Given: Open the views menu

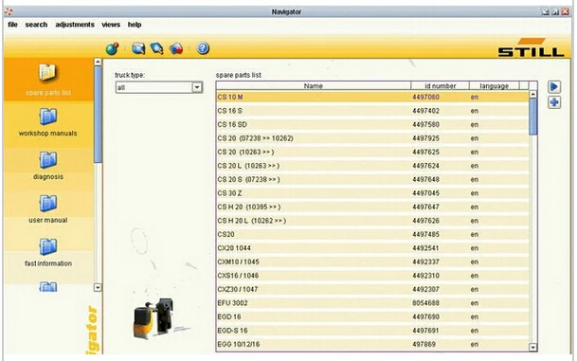Looking at the screenshot, I should [x=111, y=25].
